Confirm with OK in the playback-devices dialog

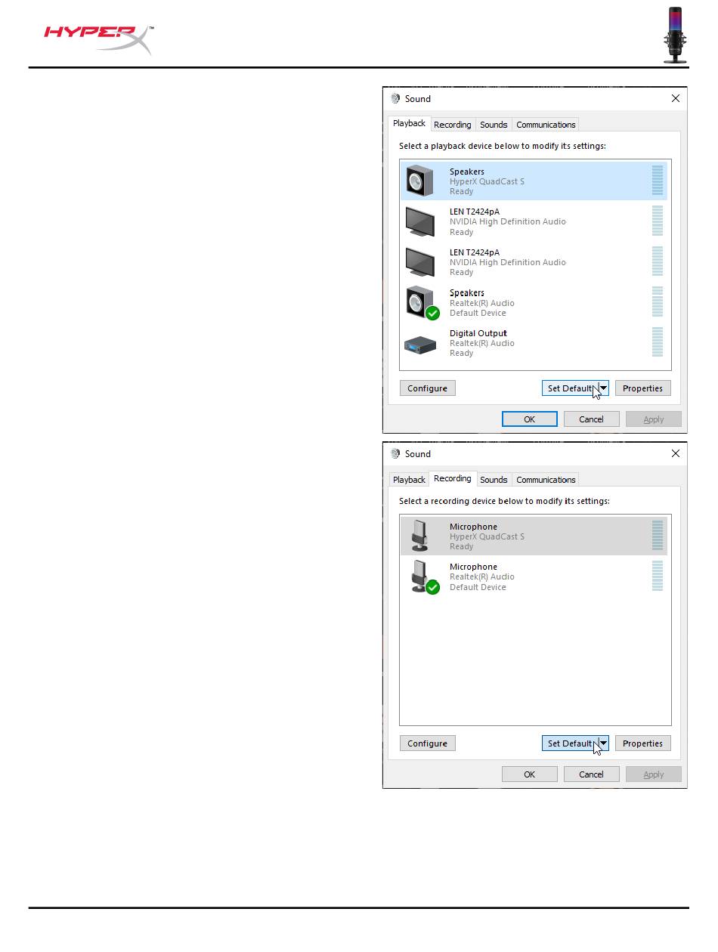coord(530,419)
